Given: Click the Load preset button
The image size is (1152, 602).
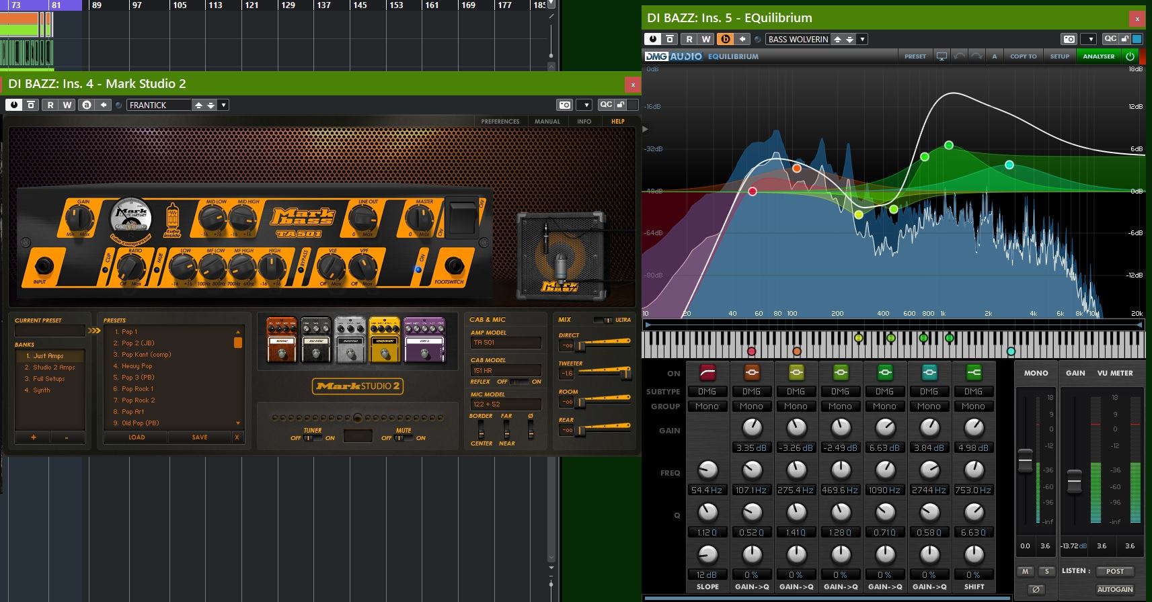Looking at the screenshot, I should pos(137,437).
